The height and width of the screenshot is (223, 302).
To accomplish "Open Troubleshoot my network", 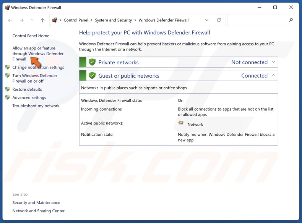I will (36, 106).
